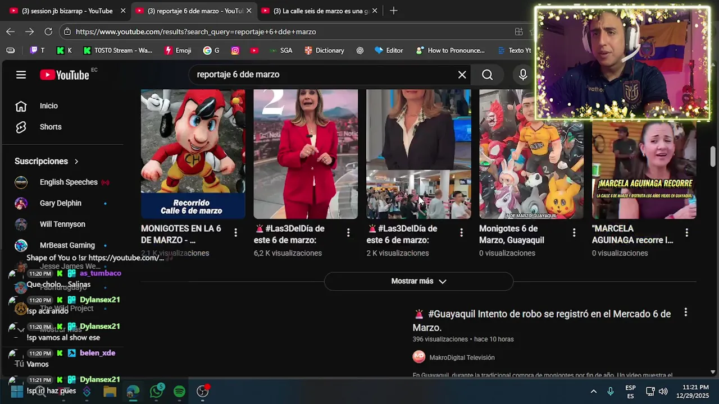Open the Twitch bookmark labeled T

point(37,50)
